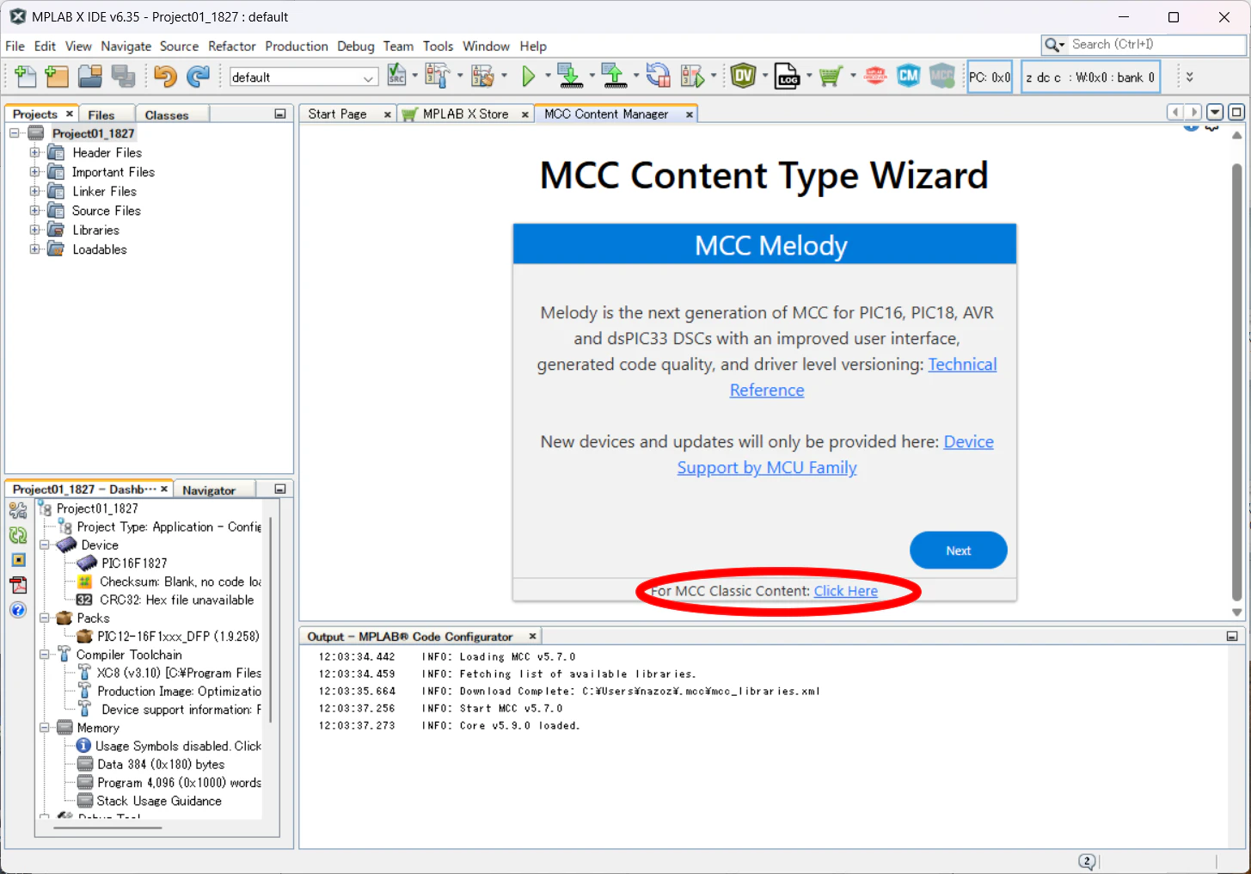The width and height of the screenshot is (1251, 874).
Task: Minimize the Projects panel
Action: click(280, 114)
